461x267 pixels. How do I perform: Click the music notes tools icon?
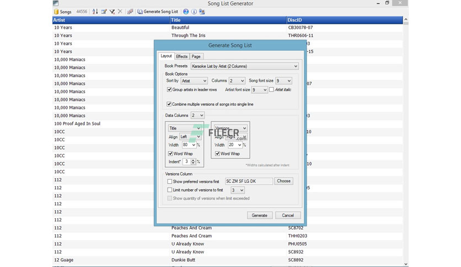click(130, 12)
